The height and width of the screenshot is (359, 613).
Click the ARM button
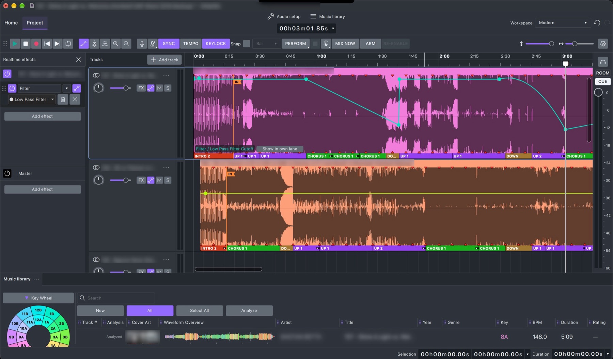pyautogui.click(x=371, y=44)
